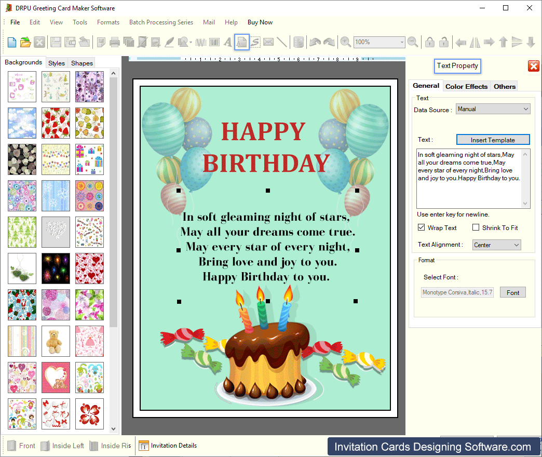Screen dimensions: 542x457
Task: Zoom in on the card design
Action: 345,42
